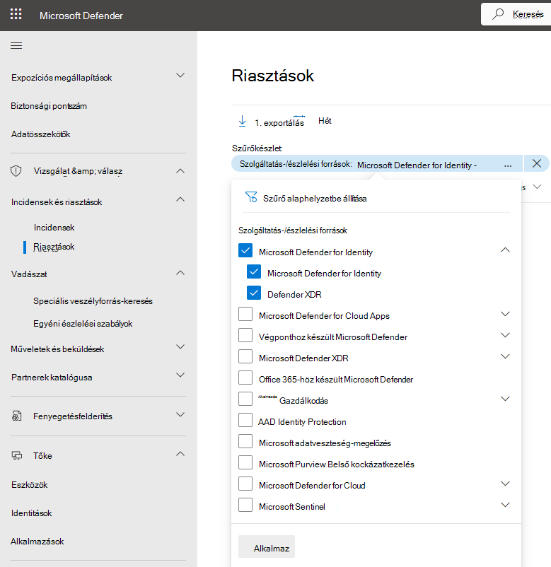Click the Biztonsági pontszám link
The width and height of the screenshot is (551, 567).
tap(49, 105)
